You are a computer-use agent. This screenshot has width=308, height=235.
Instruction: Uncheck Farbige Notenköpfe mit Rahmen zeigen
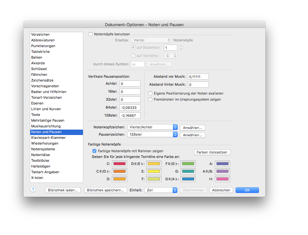94,151
